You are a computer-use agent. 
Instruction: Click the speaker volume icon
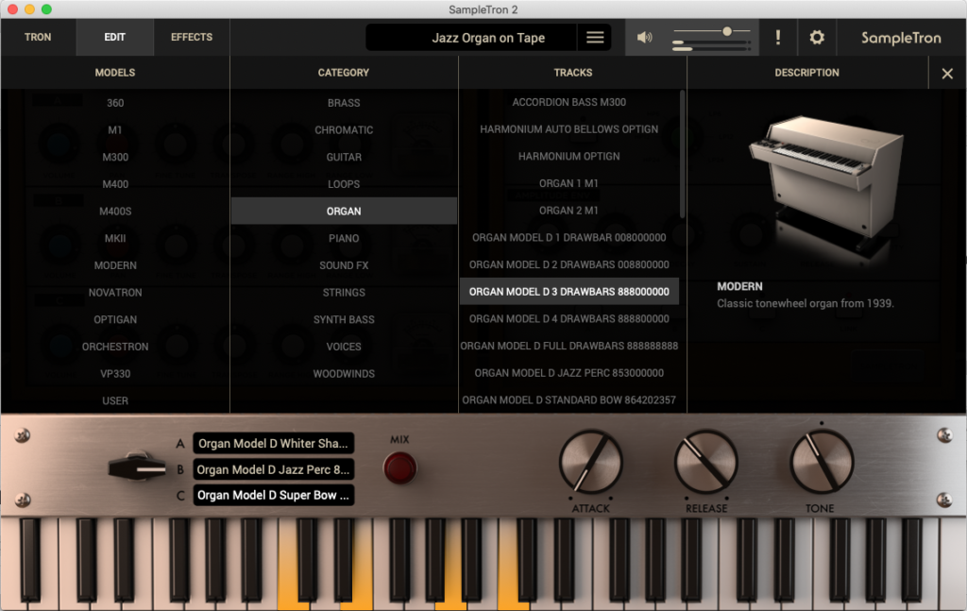tap(644, 38)
